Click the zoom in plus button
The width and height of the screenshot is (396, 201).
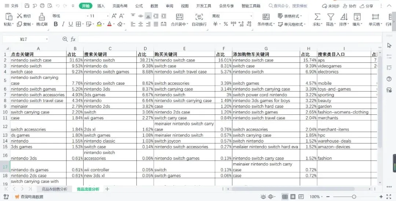click(381, 197)
